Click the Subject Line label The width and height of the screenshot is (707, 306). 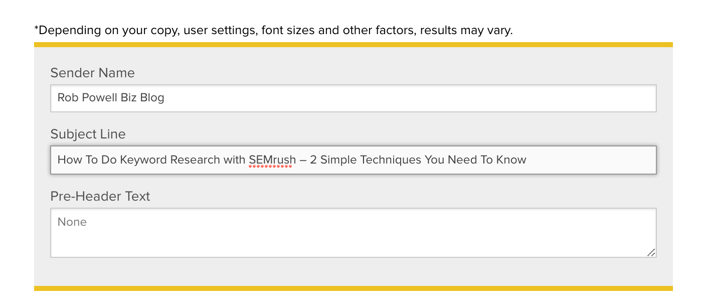88,134
